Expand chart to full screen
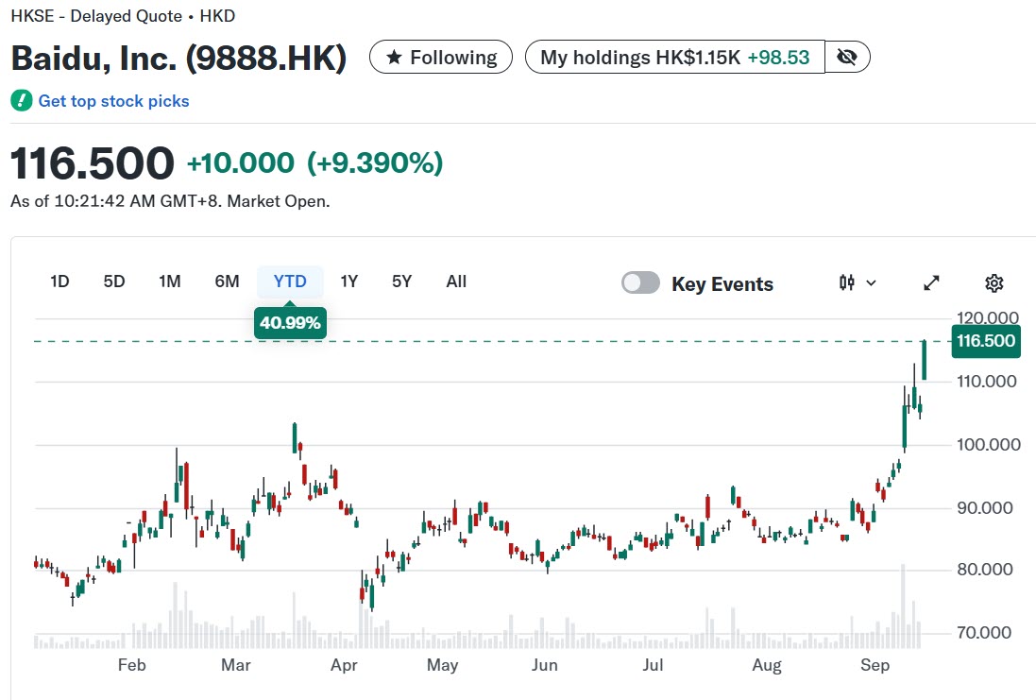Image resolution: width=1036 pixels, height=700 pixels. click(931, 283)
